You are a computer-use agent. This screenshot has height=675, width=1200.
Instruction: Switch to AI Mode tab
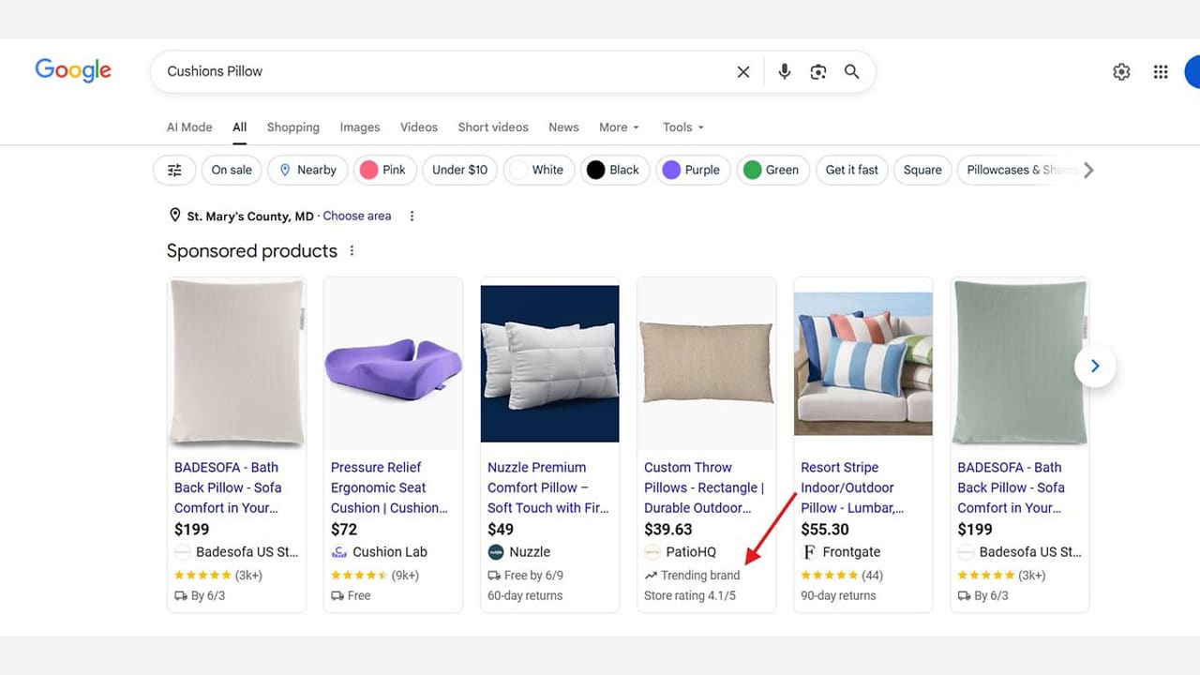(x=189, y=127)
